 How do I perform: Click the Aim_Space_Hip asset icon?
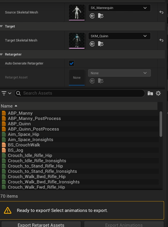click(x=4, y=134)
